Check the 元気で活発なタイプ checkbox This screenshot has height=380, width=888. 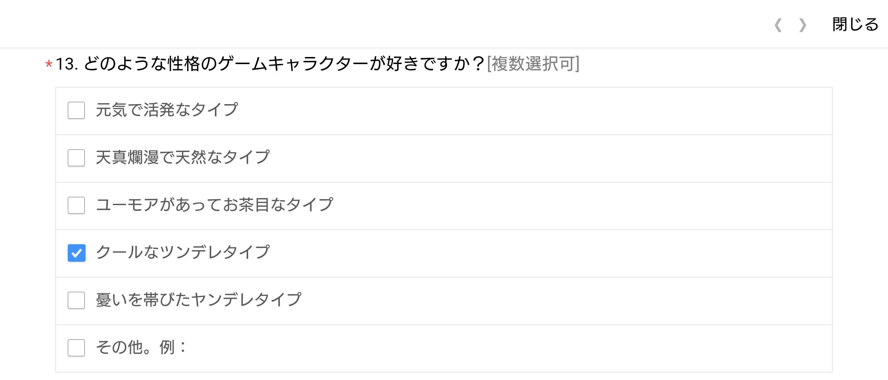pos(76,110)
